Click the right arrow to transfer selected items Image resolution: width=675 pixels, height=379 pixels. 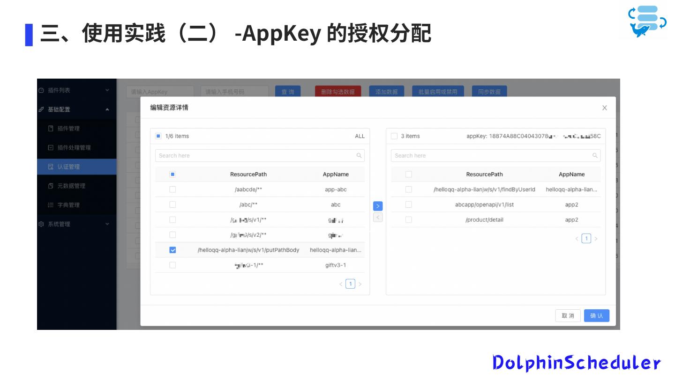(378, 206)
